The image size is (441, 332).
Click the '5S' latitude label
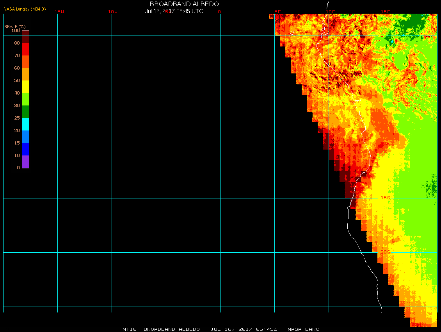click(x=386, y=89)
